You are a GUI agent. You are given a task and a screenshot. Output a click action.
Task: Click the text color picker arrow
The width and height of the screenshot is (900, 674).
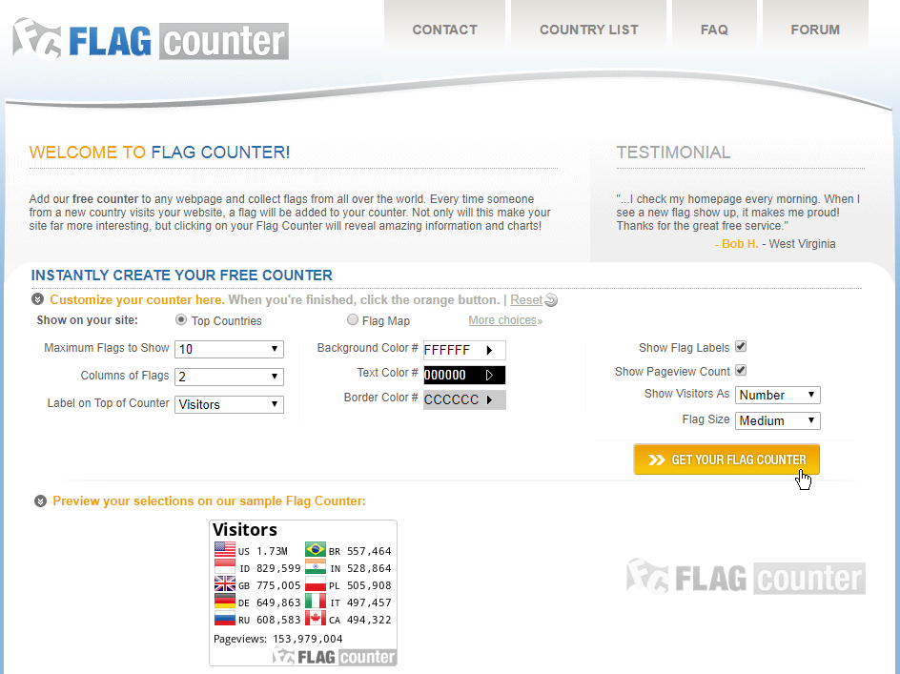click(x=489, y=375)
